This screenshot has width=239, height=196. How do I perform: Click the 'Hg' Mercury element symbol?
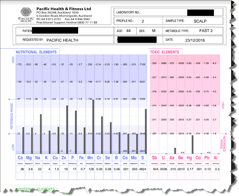pyautogui.click(x=189, y=158)
